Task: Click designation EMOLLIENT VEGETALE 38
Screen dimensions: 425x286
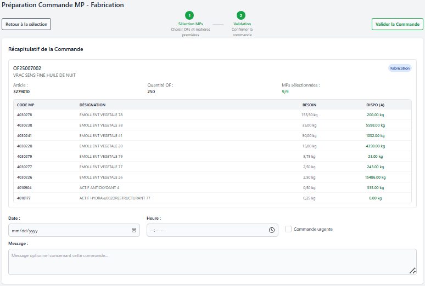Action: (101, 125)
